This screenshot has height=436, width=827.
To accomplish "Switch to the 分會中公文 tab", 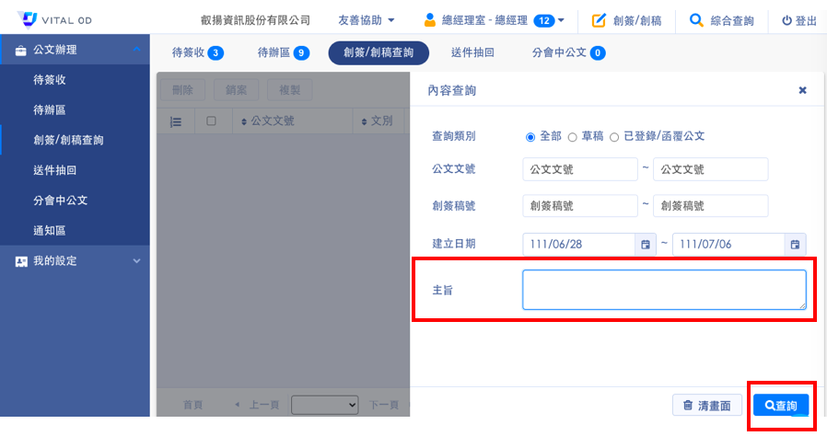I will point(568,52).
